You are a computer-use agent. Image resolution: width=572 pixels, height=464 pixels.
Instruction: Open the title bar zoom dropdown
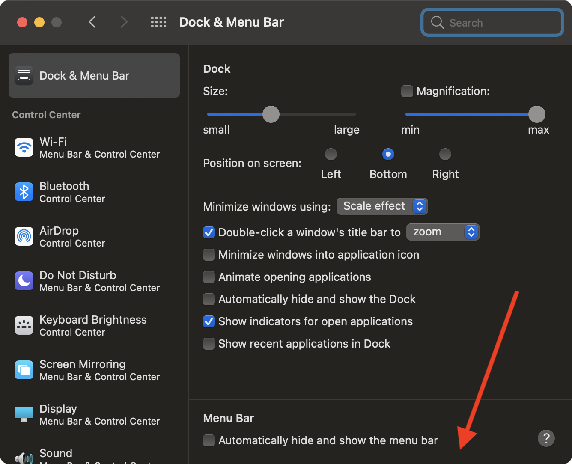[x=443, y=232]
